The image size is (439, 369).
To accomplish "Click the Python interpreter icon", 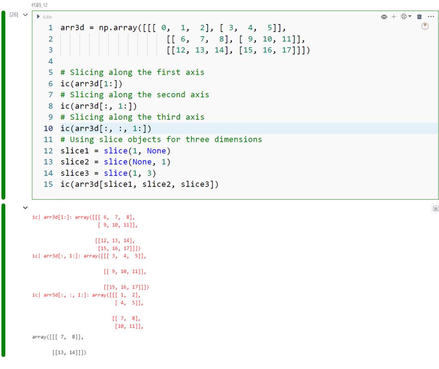I will [x=403, y=17].
